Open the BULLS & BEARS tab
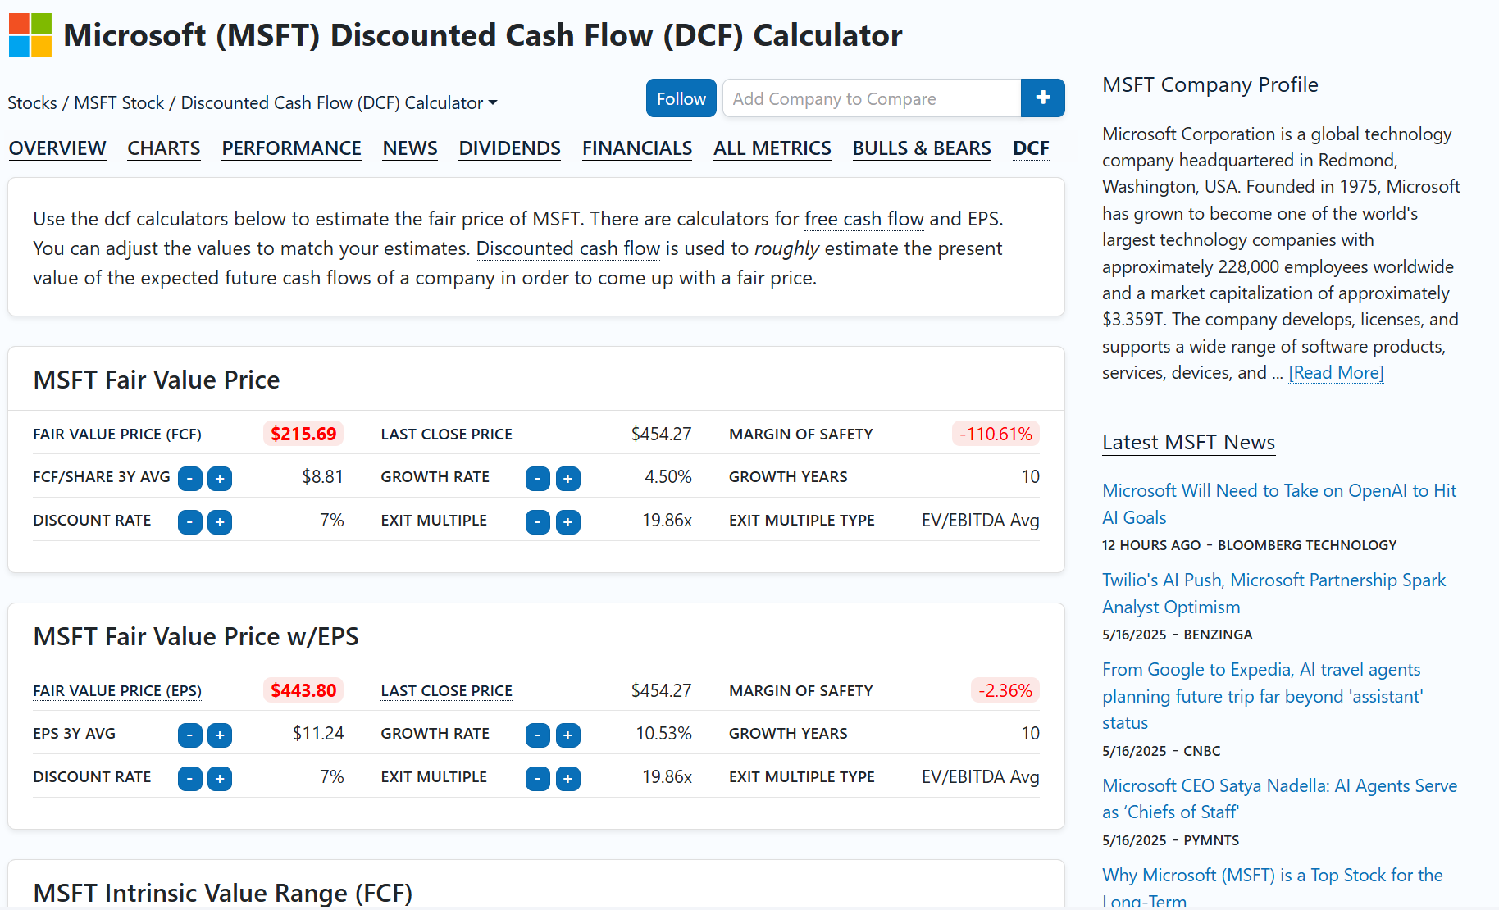The height and width of the screenshot is (910, 1499). tap(922, 148)
